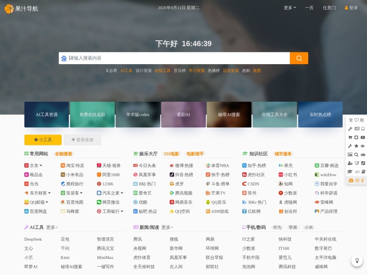This screenshot has width=367, height=275.
Task: Open the shopping cart sidebar icon
Action: pyautogui.click(x=350, y=137)
